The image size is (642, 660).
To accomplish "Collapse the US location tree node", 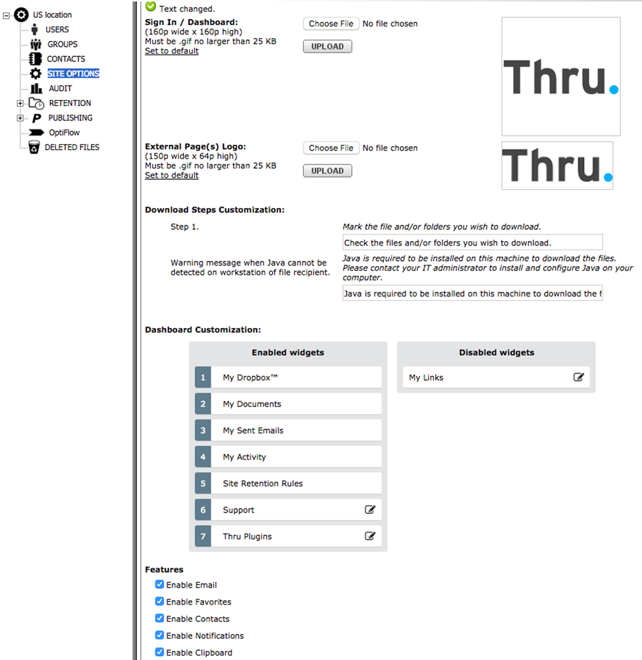I will 7,15.
